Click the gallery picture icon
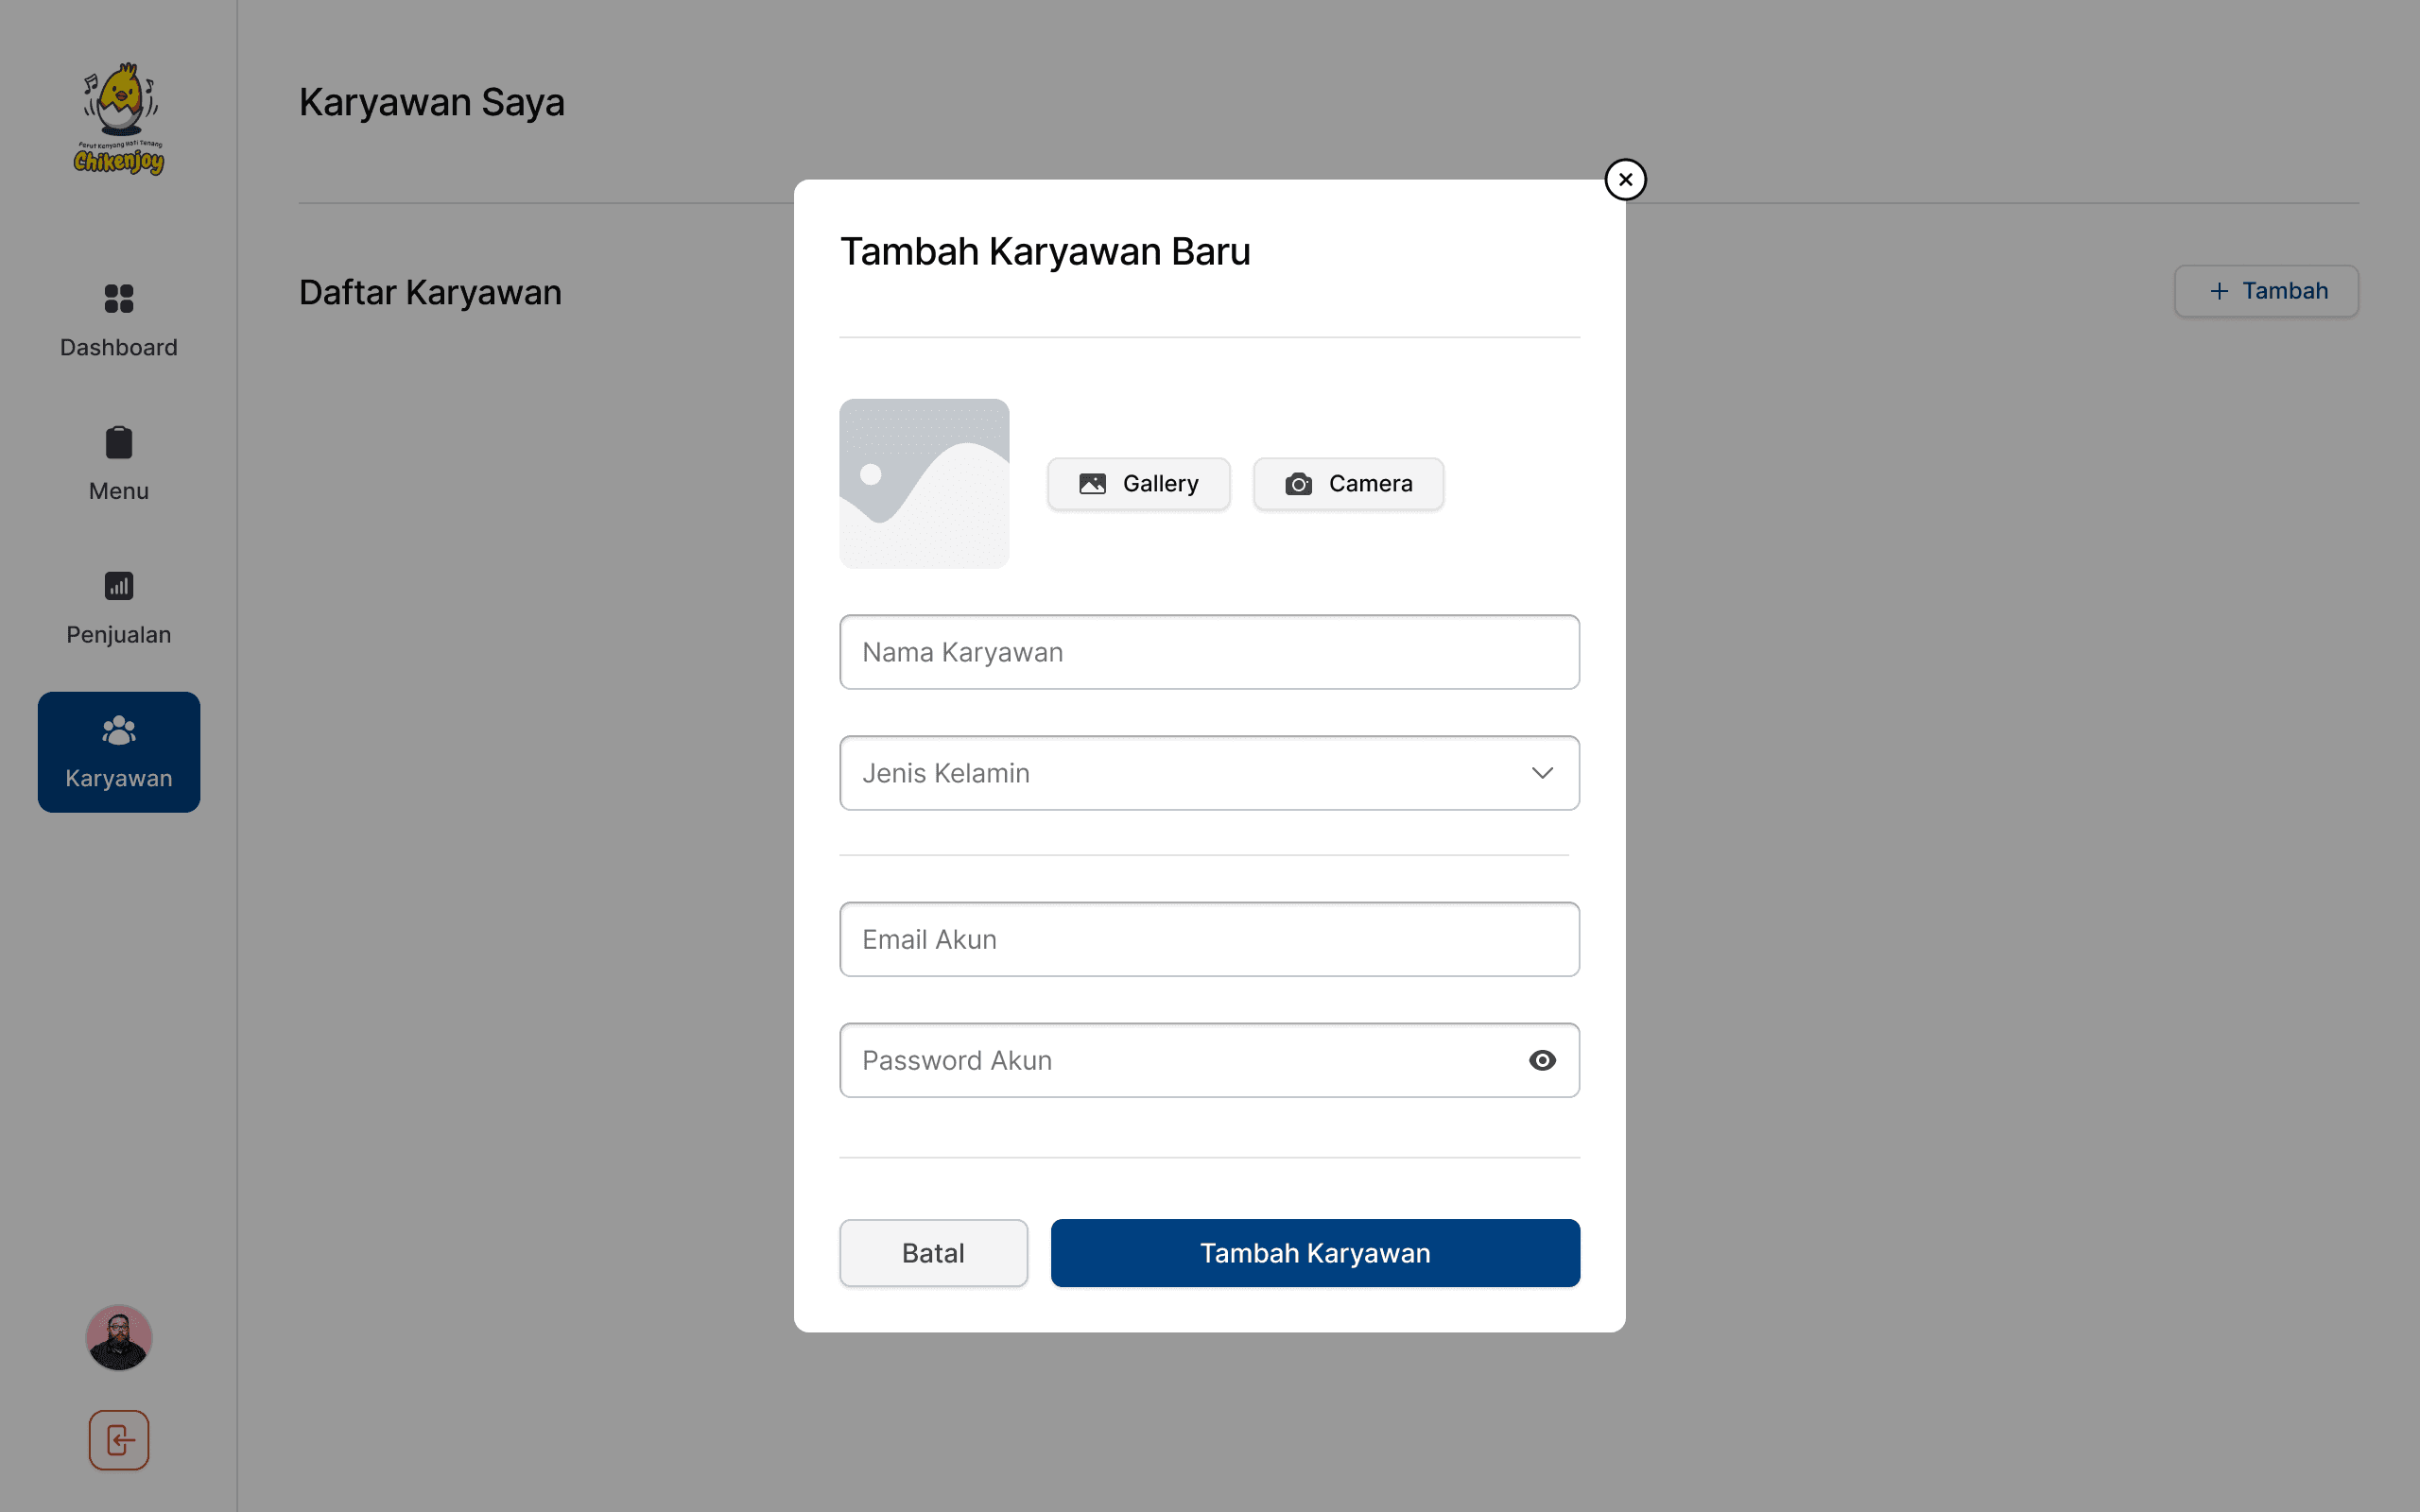Screen dimensions: 2420x1512 1092,484
